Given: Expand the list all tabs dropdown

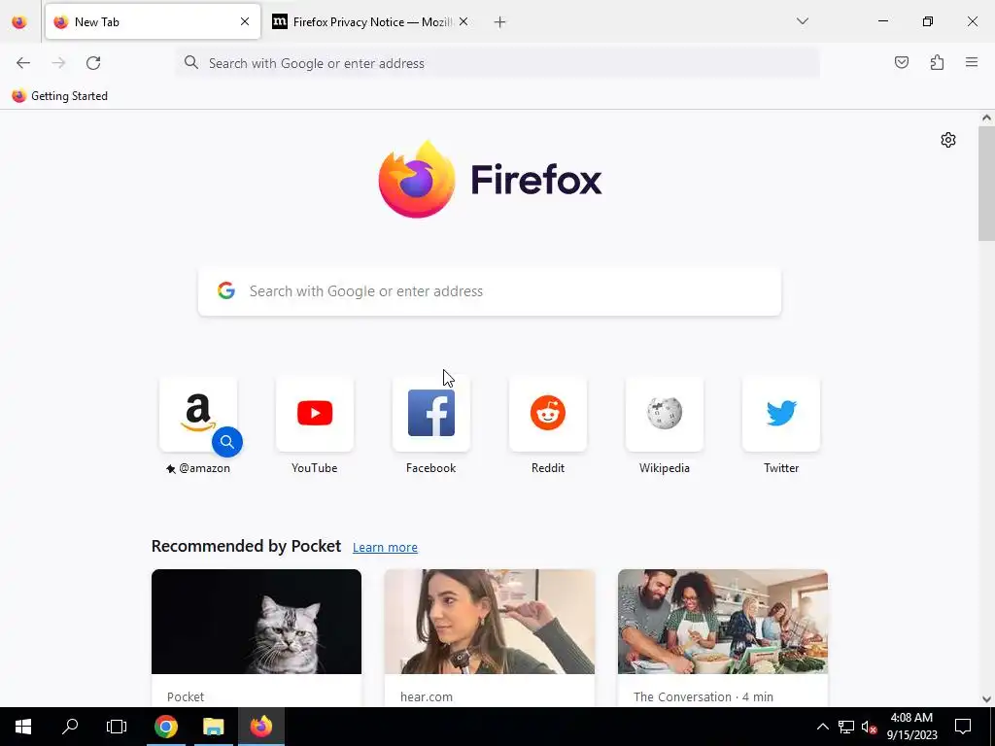Looking at the screenshot, I should [802, 21].
